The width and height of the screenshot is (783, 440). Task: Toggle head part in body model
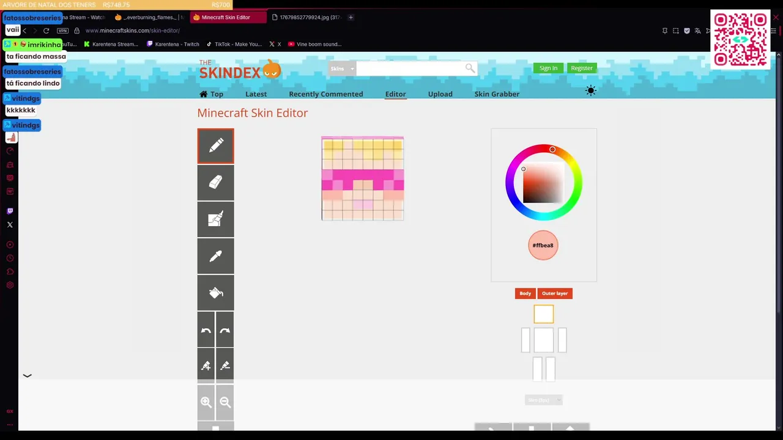543,314
